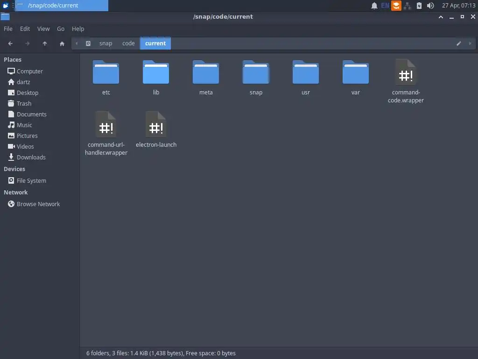The height and width of the screenshot is (359, 478).
Task: Open the Edit menu
Action: coord(25,29)
